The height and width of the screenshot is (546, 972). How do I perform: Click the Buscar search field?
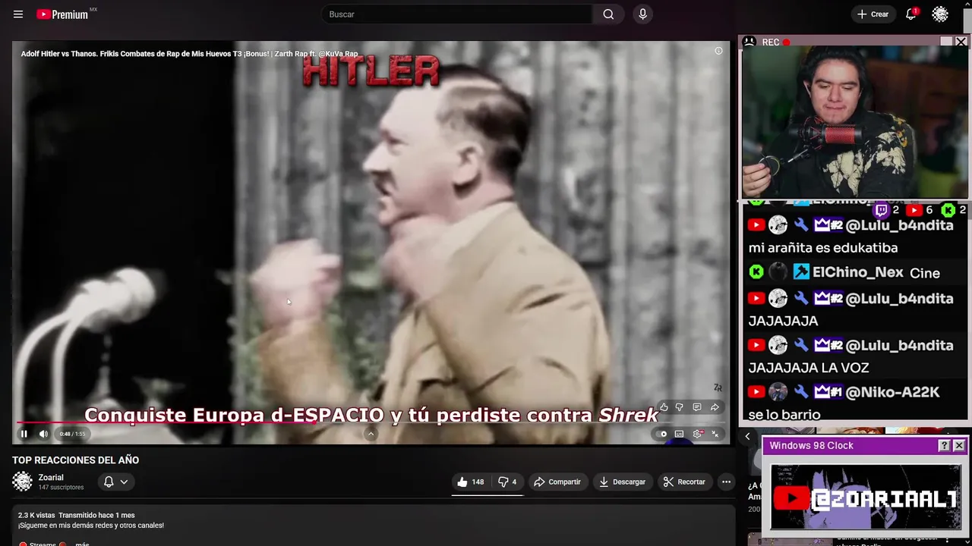457,14
